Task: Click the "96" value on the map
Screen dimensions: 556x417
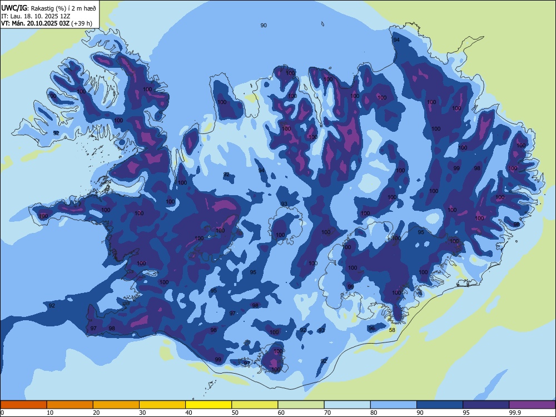Action: coord(371,329)
